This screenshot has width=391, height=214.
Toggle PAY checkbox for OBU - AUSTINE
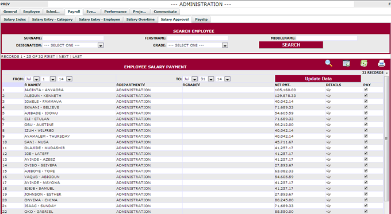(x=366, y=124)
